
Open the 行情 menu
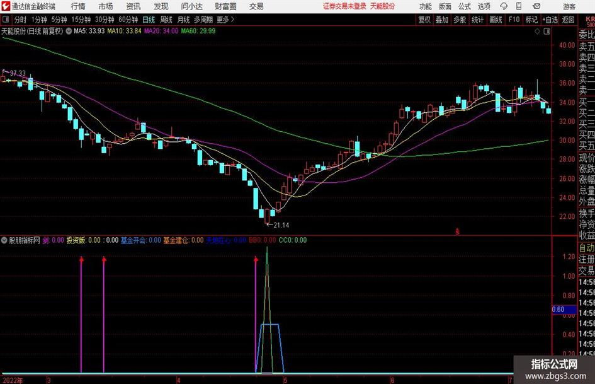(x=78, y=6)
